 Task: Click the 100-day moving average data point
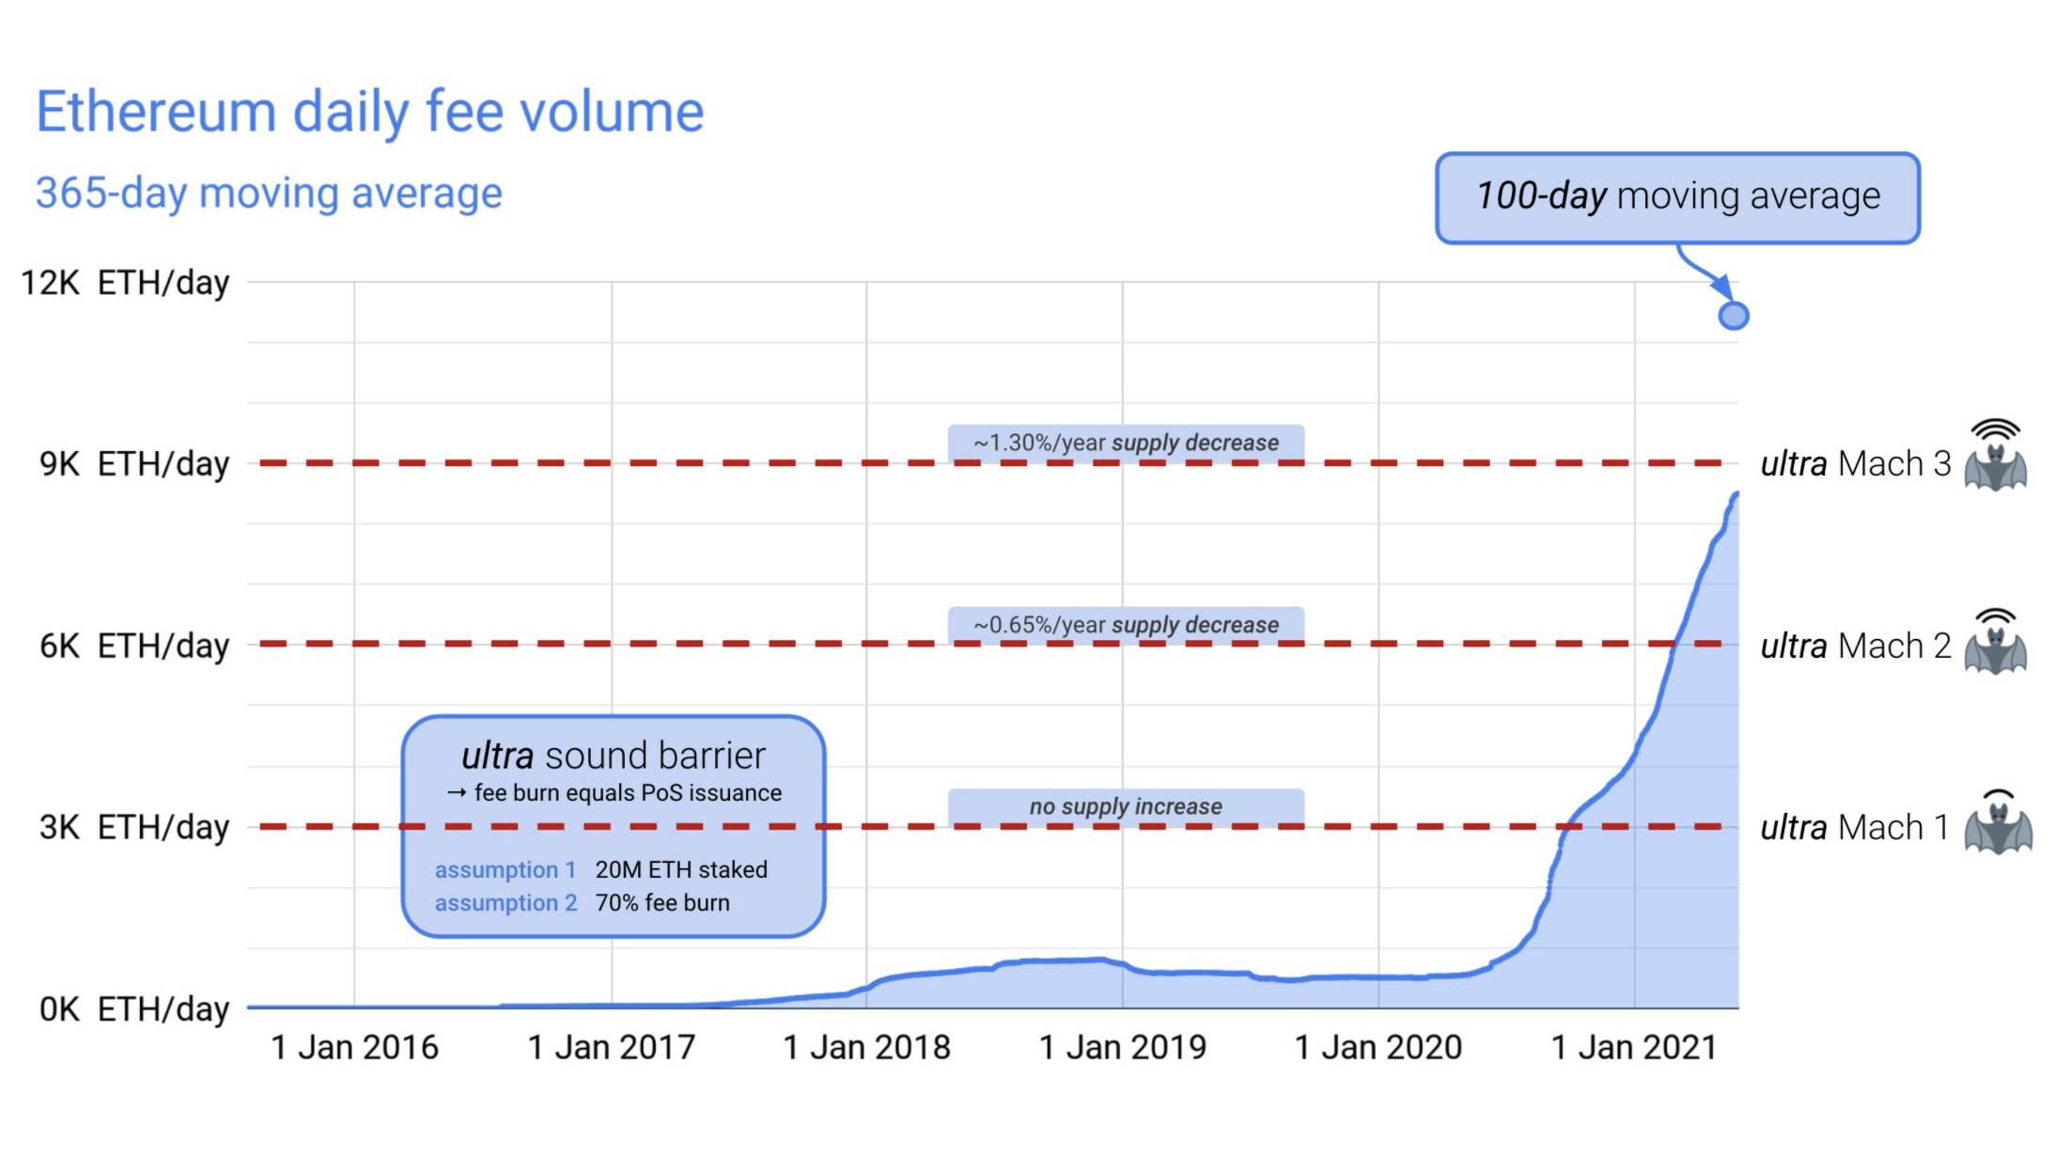coord(1733,316)
